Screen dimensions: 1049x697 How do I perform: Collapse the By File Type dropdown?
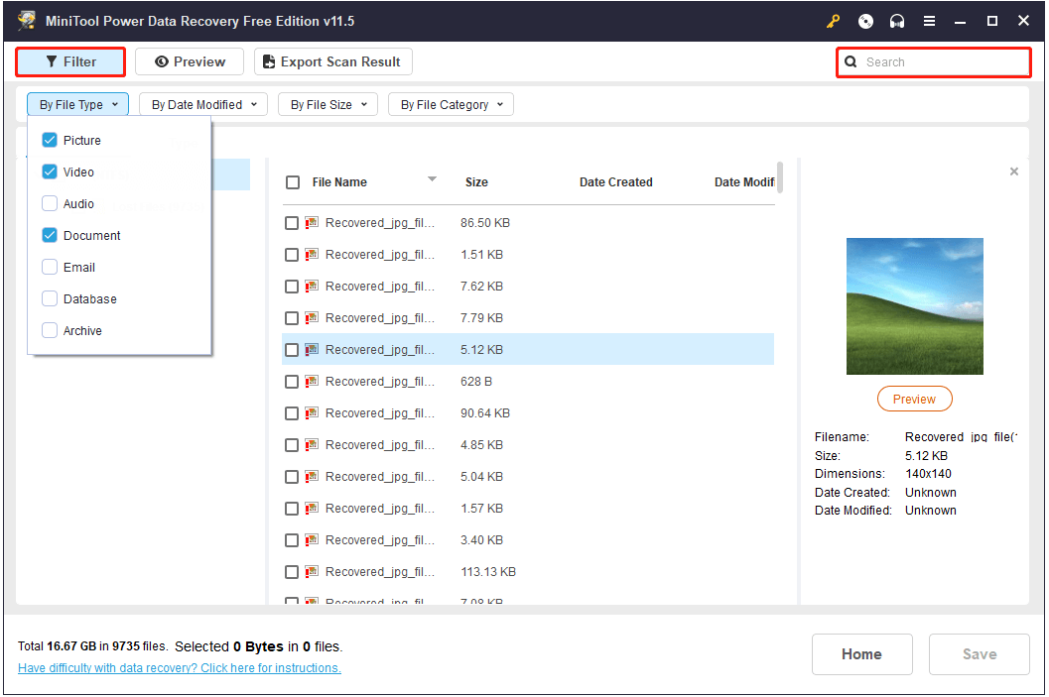click(77, 105)
